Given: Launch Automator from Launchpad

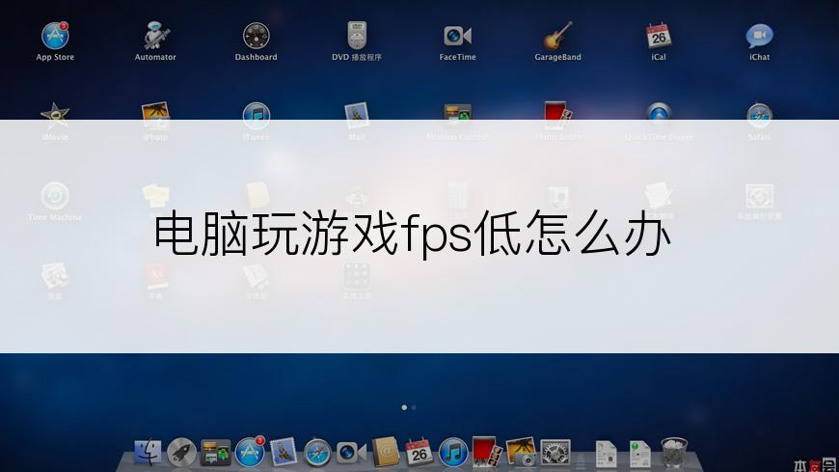Looking at the screenshot, I should click(x=155, y=36).
